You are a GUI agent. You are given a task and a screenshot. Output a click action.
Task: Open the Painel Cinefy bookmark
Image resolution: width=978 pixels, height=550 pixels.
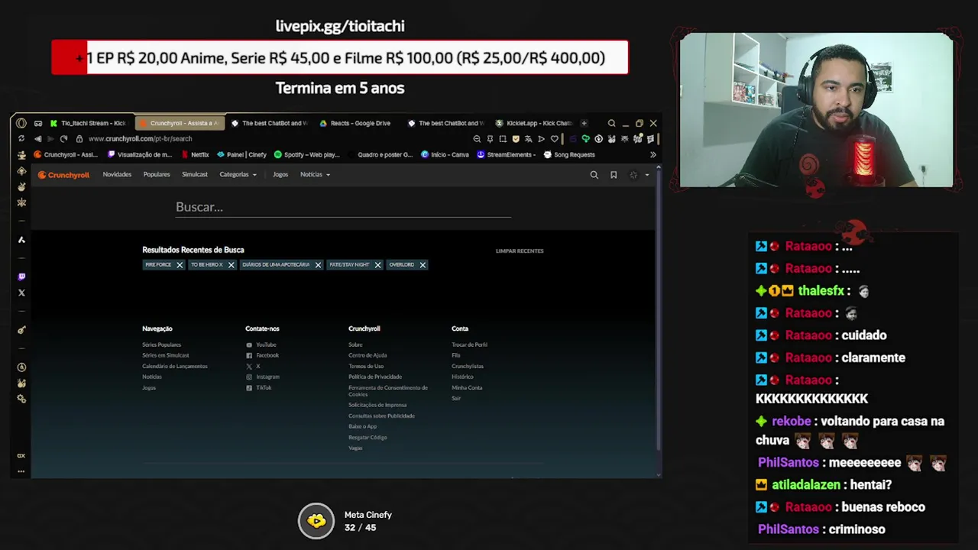(x=241, y=155)
